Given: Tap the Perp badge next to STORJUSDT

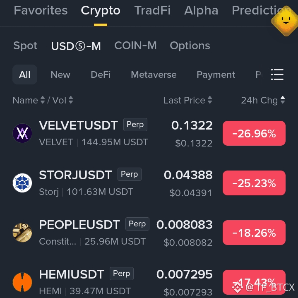Looking at the screenshot, I should 130,174.
